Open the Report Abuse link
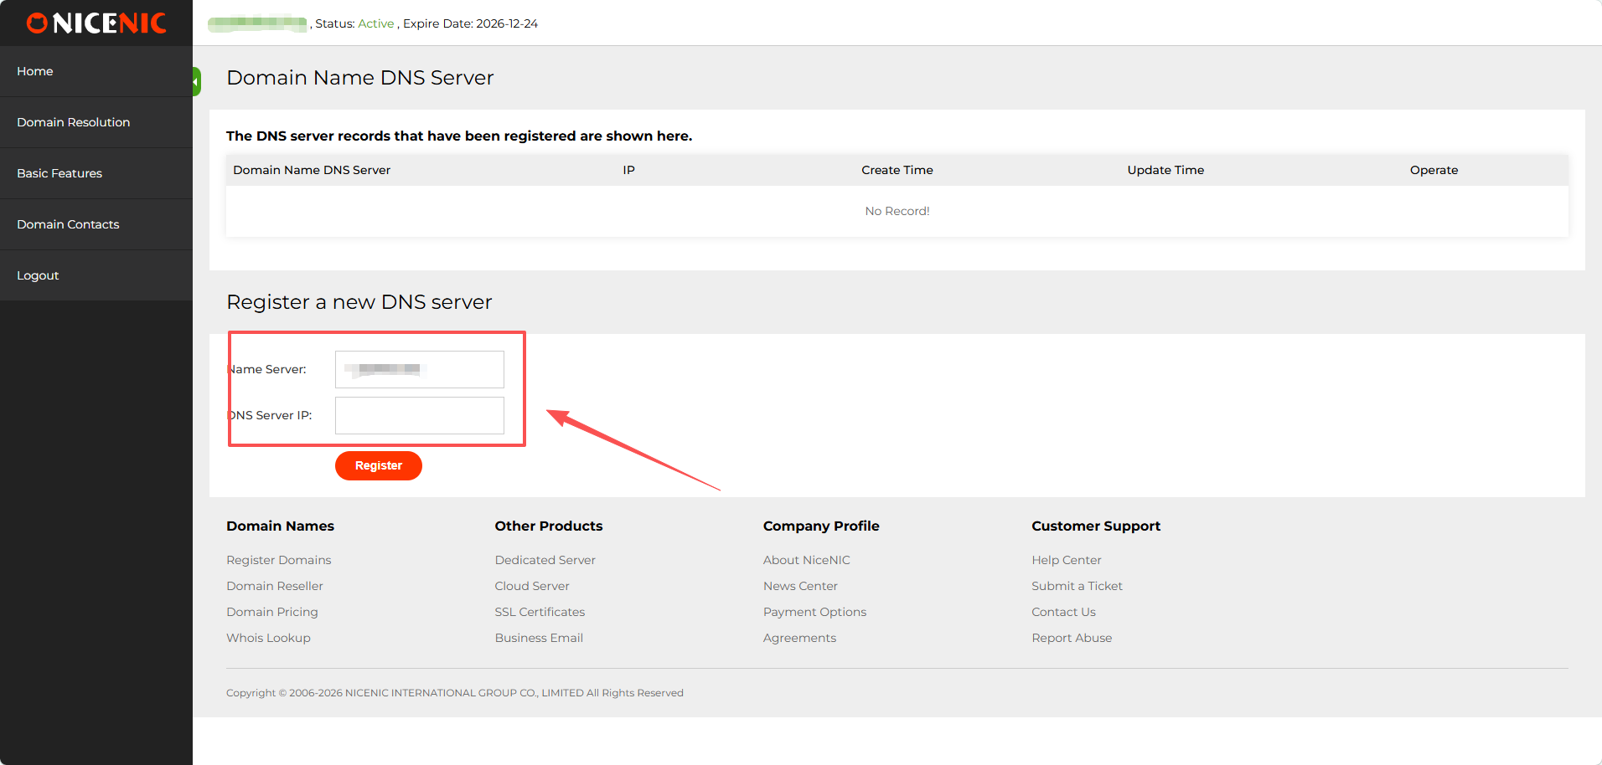 pyautogui.click(x=1072, y=638)
